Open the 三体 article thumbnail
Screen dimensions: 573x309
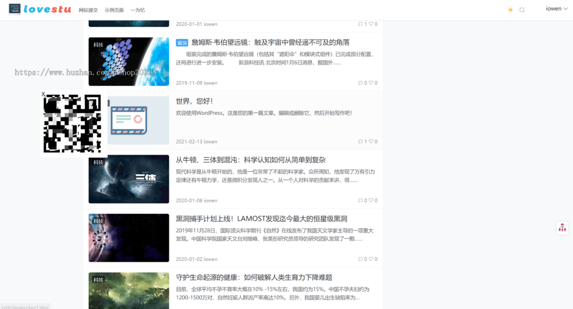tap(129, 179)
